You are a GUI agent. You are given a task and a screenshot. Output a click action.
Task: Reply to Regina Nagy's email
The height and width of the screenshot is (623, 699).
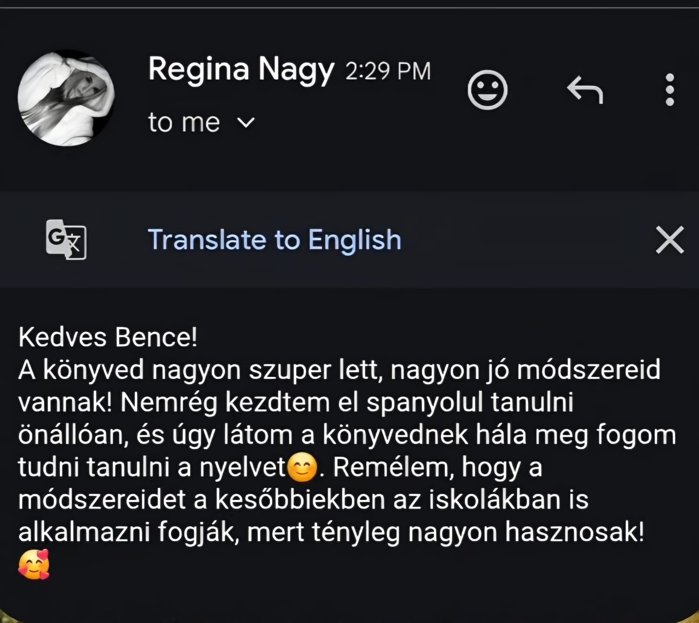(585, 89)
